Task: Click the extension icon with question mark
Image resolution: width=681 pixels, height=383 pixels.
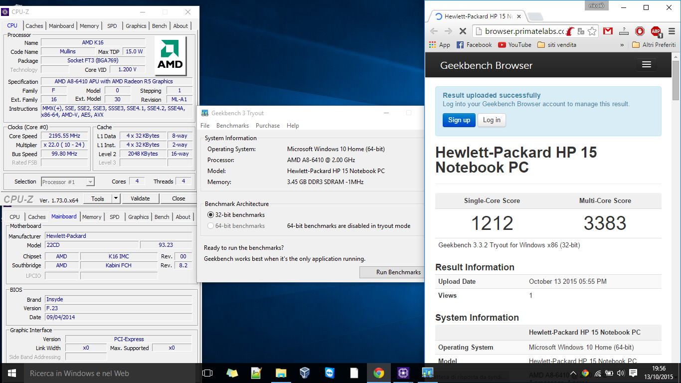Action: [624, 31]
